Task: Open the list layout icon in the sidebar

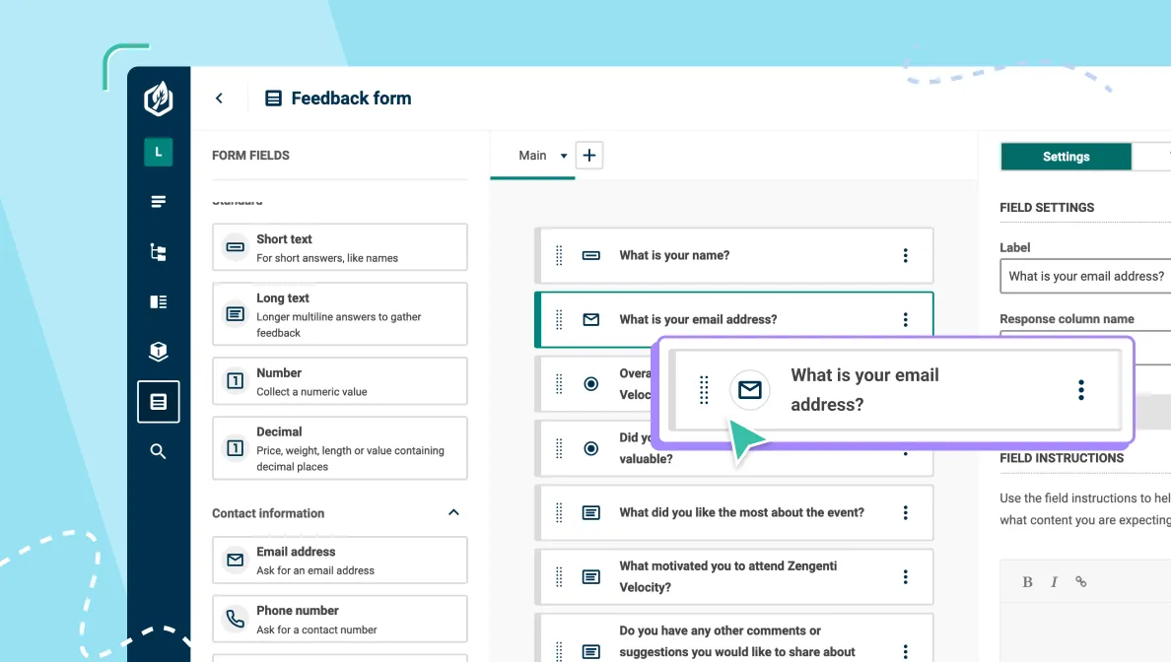Action: click(x=159, y=301)
